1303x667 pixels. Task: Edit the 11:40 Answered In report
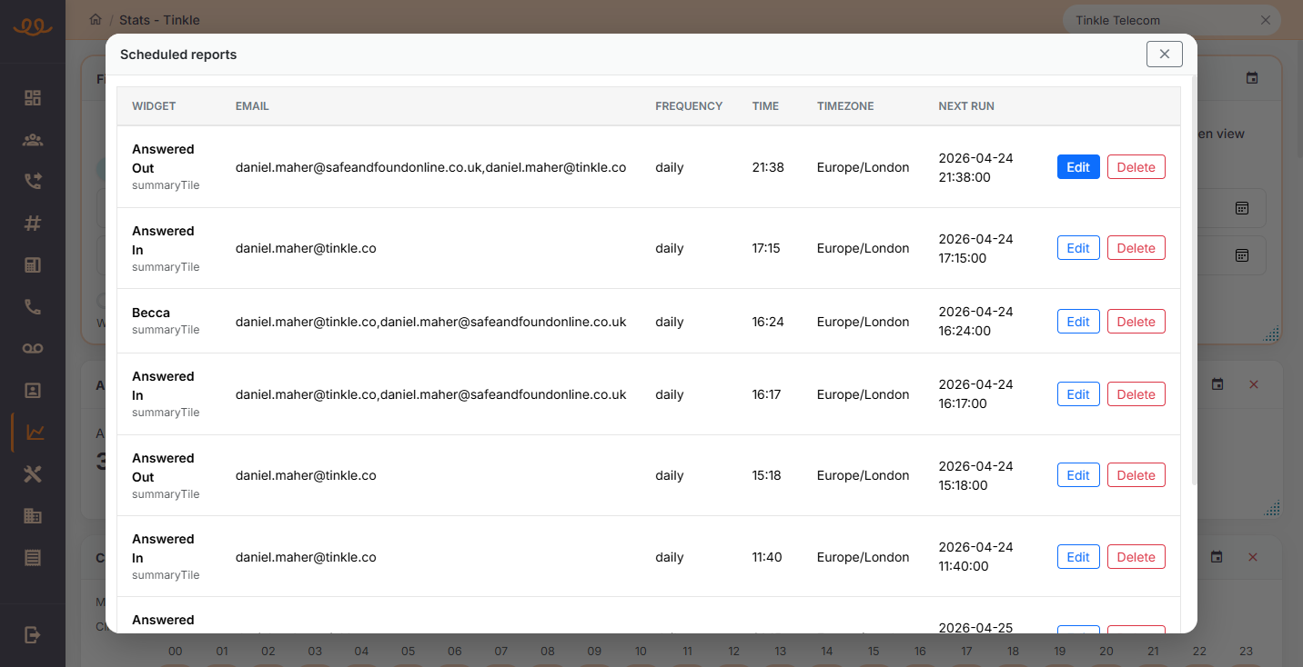tap(1078, 557)
